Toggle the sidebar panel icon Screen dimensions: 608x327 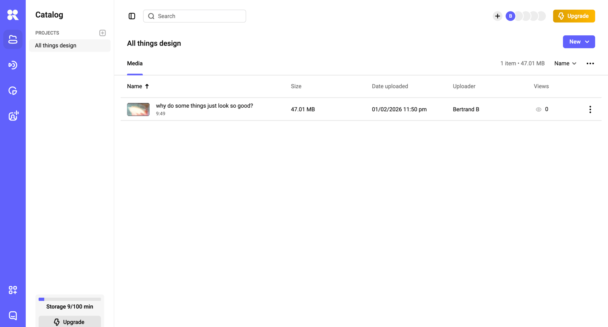pyautogui.click(x=132, y=16)
